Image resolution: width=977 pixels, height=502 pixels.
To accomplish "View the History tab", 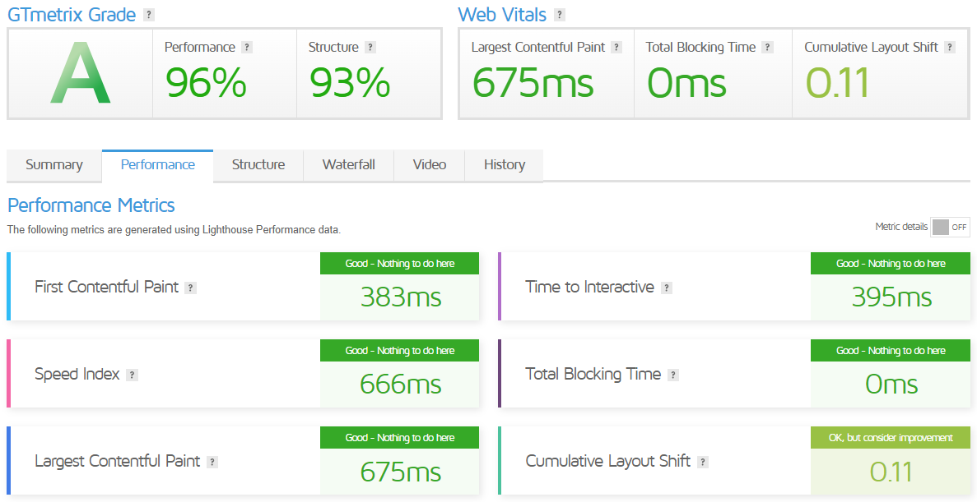I will (x=505, y=165).
